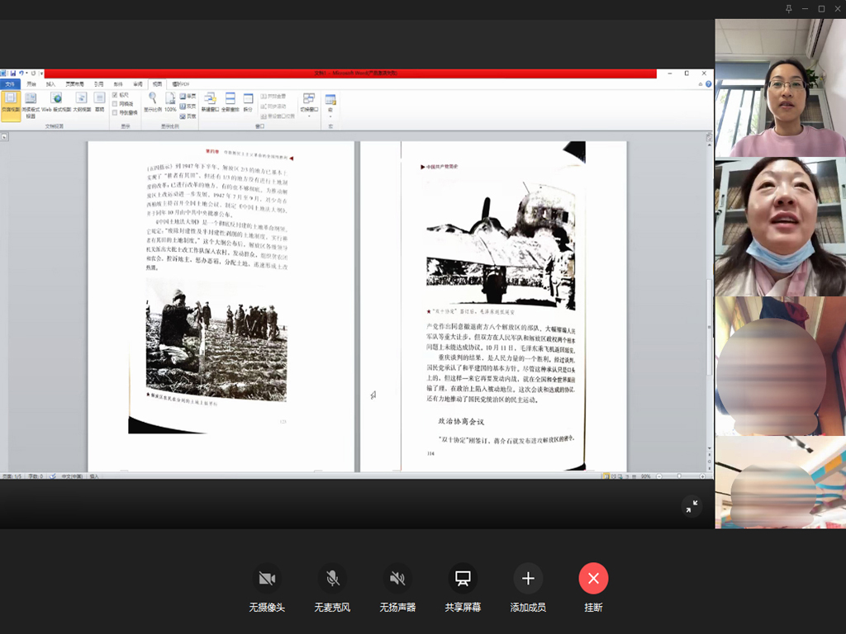Check the 导航窗格 navigation pane box
This screenshot has width=846, height=634.
(115, 112)
